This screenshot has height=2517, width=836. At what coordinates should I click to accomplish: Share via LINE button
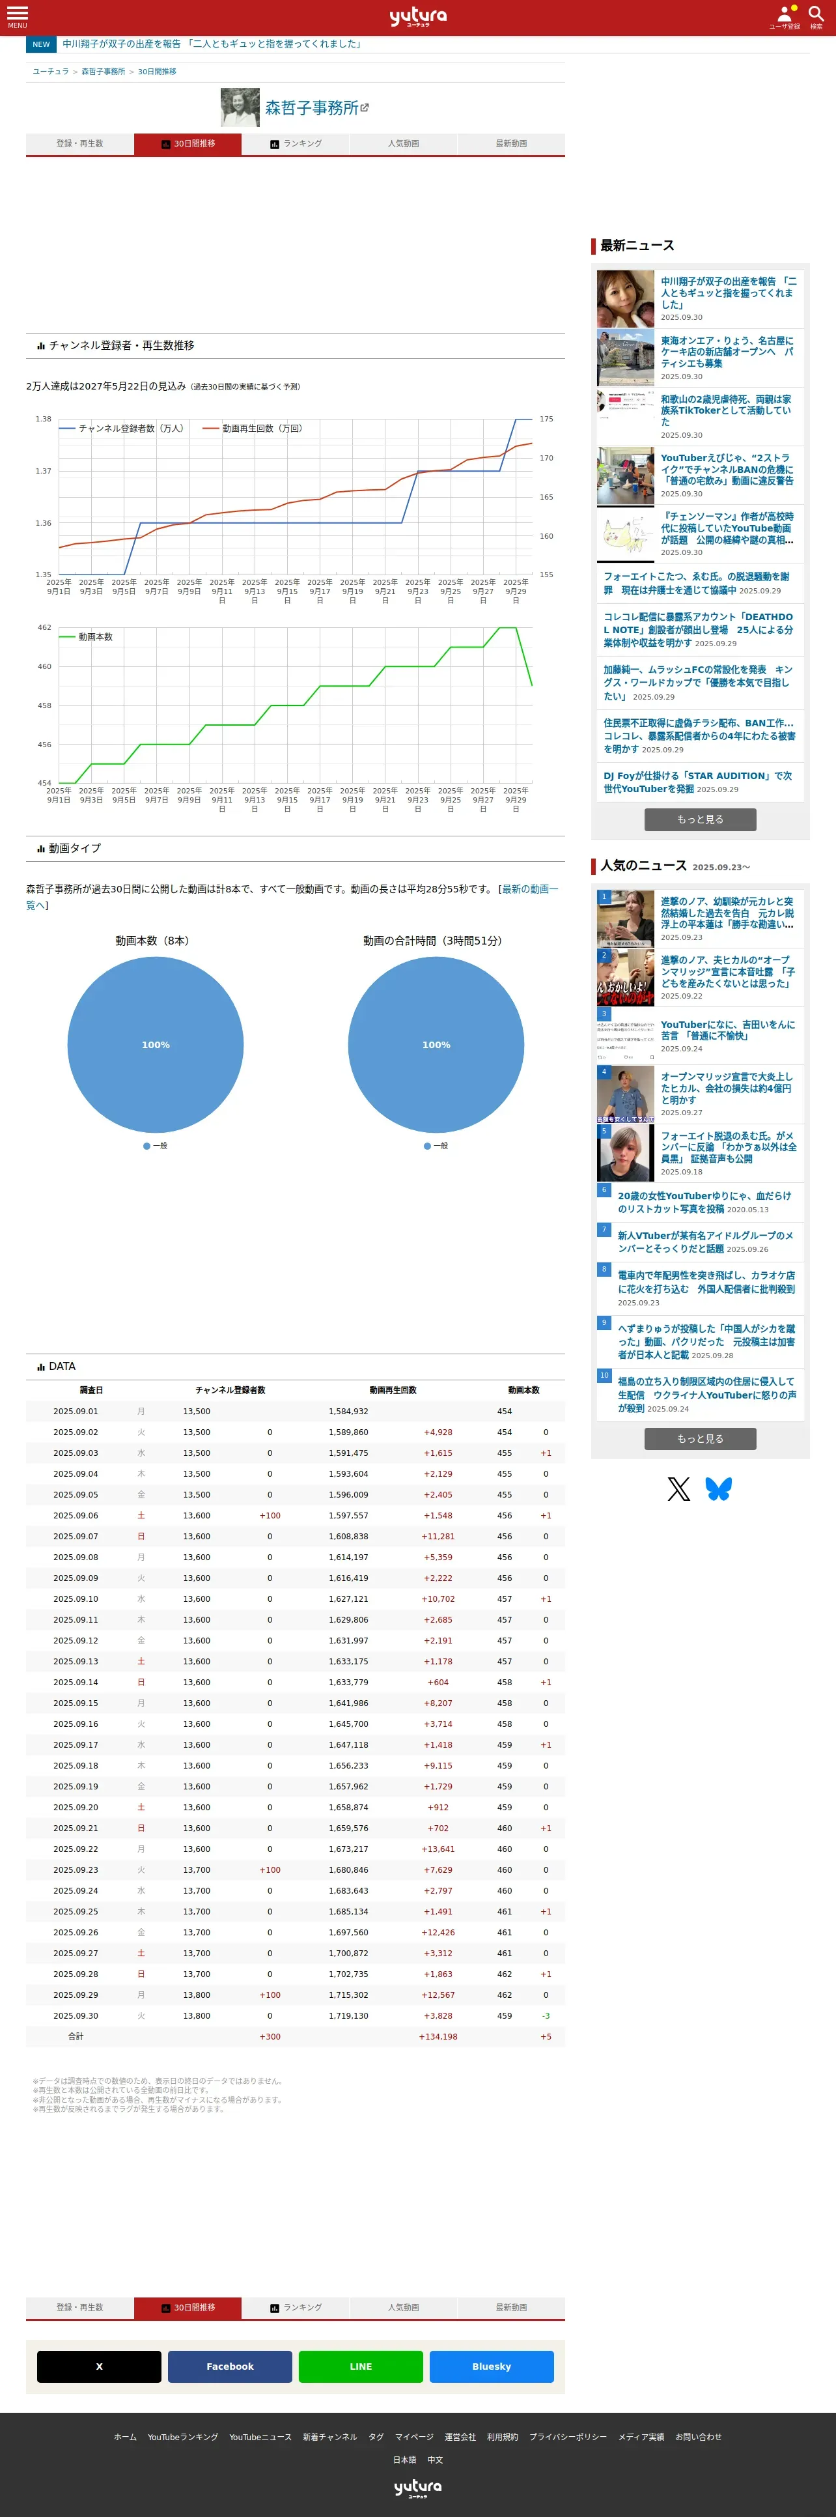coord(361,2367)
